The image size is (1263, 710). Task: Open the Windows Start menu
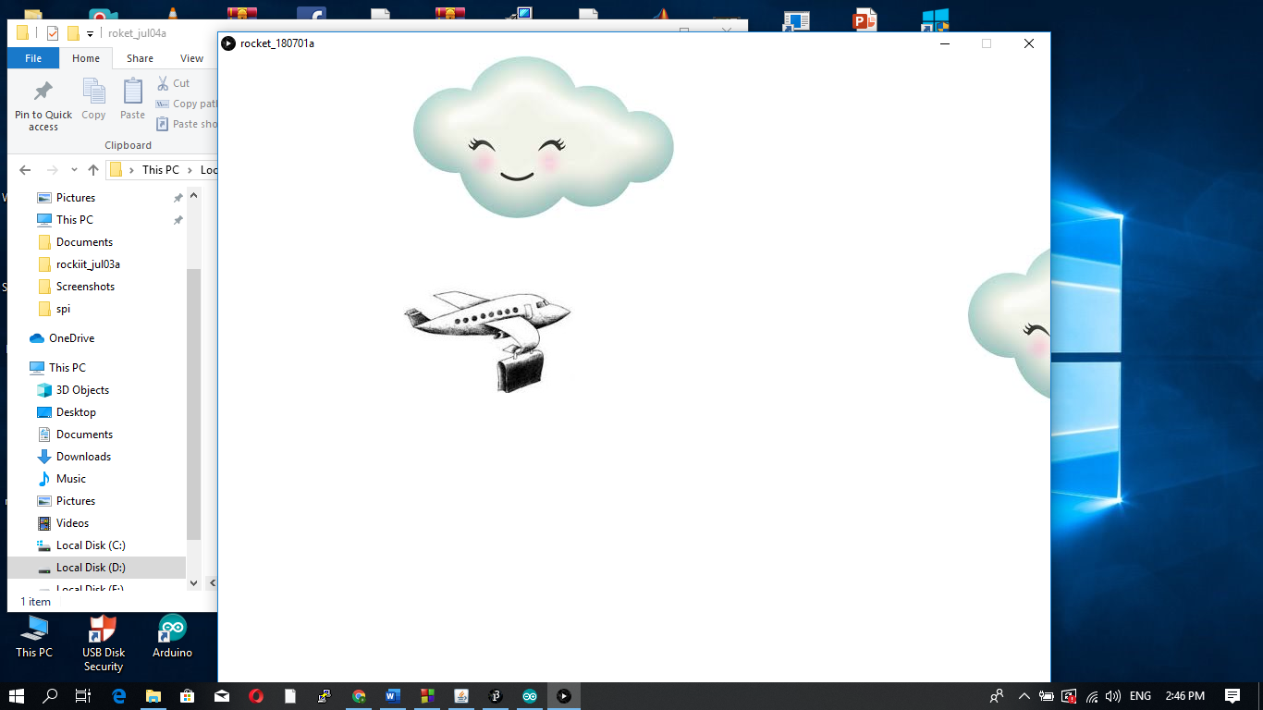[x=17, y=696]
